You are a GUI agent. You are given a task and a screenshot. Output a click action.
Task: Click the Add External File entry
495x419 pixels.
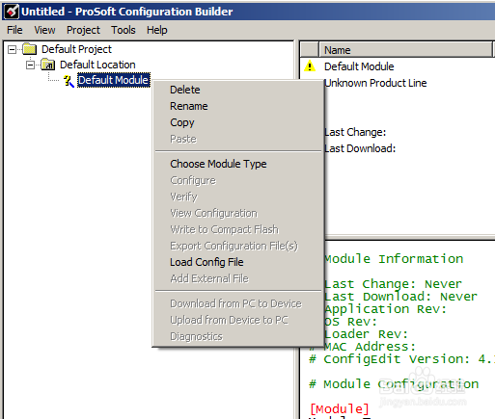(x=209, y=278)
